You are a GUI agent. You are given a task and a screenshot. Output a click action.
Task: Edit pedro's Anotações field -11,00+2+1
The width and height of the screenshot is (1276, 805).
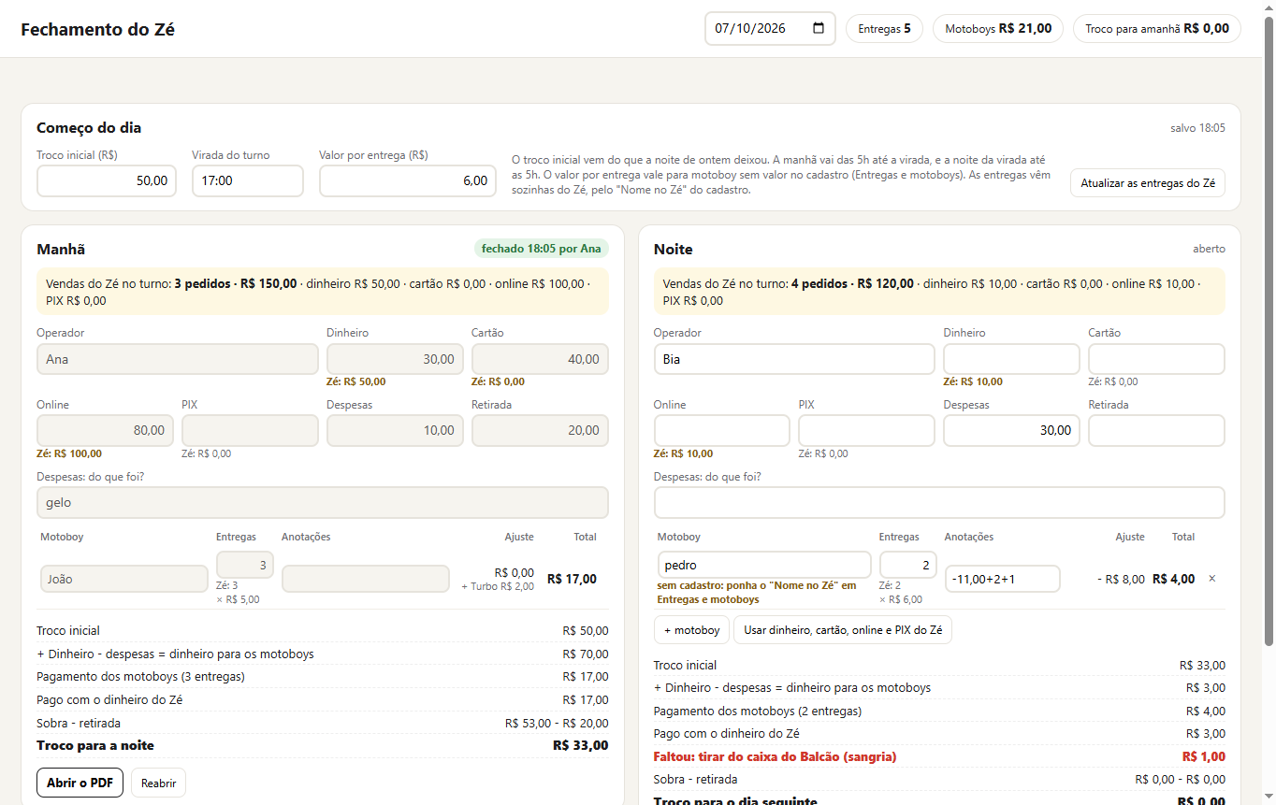[x=1003, y=579]
